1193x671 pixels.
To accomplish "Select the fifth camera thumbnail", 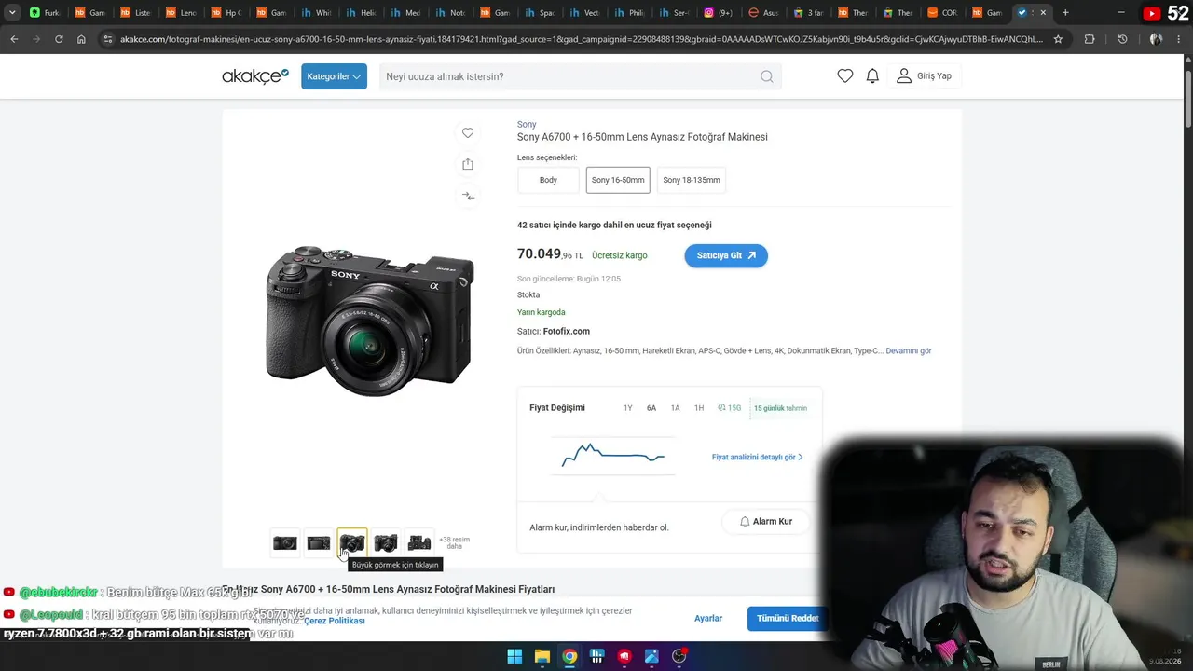I will tap(419, 542).
